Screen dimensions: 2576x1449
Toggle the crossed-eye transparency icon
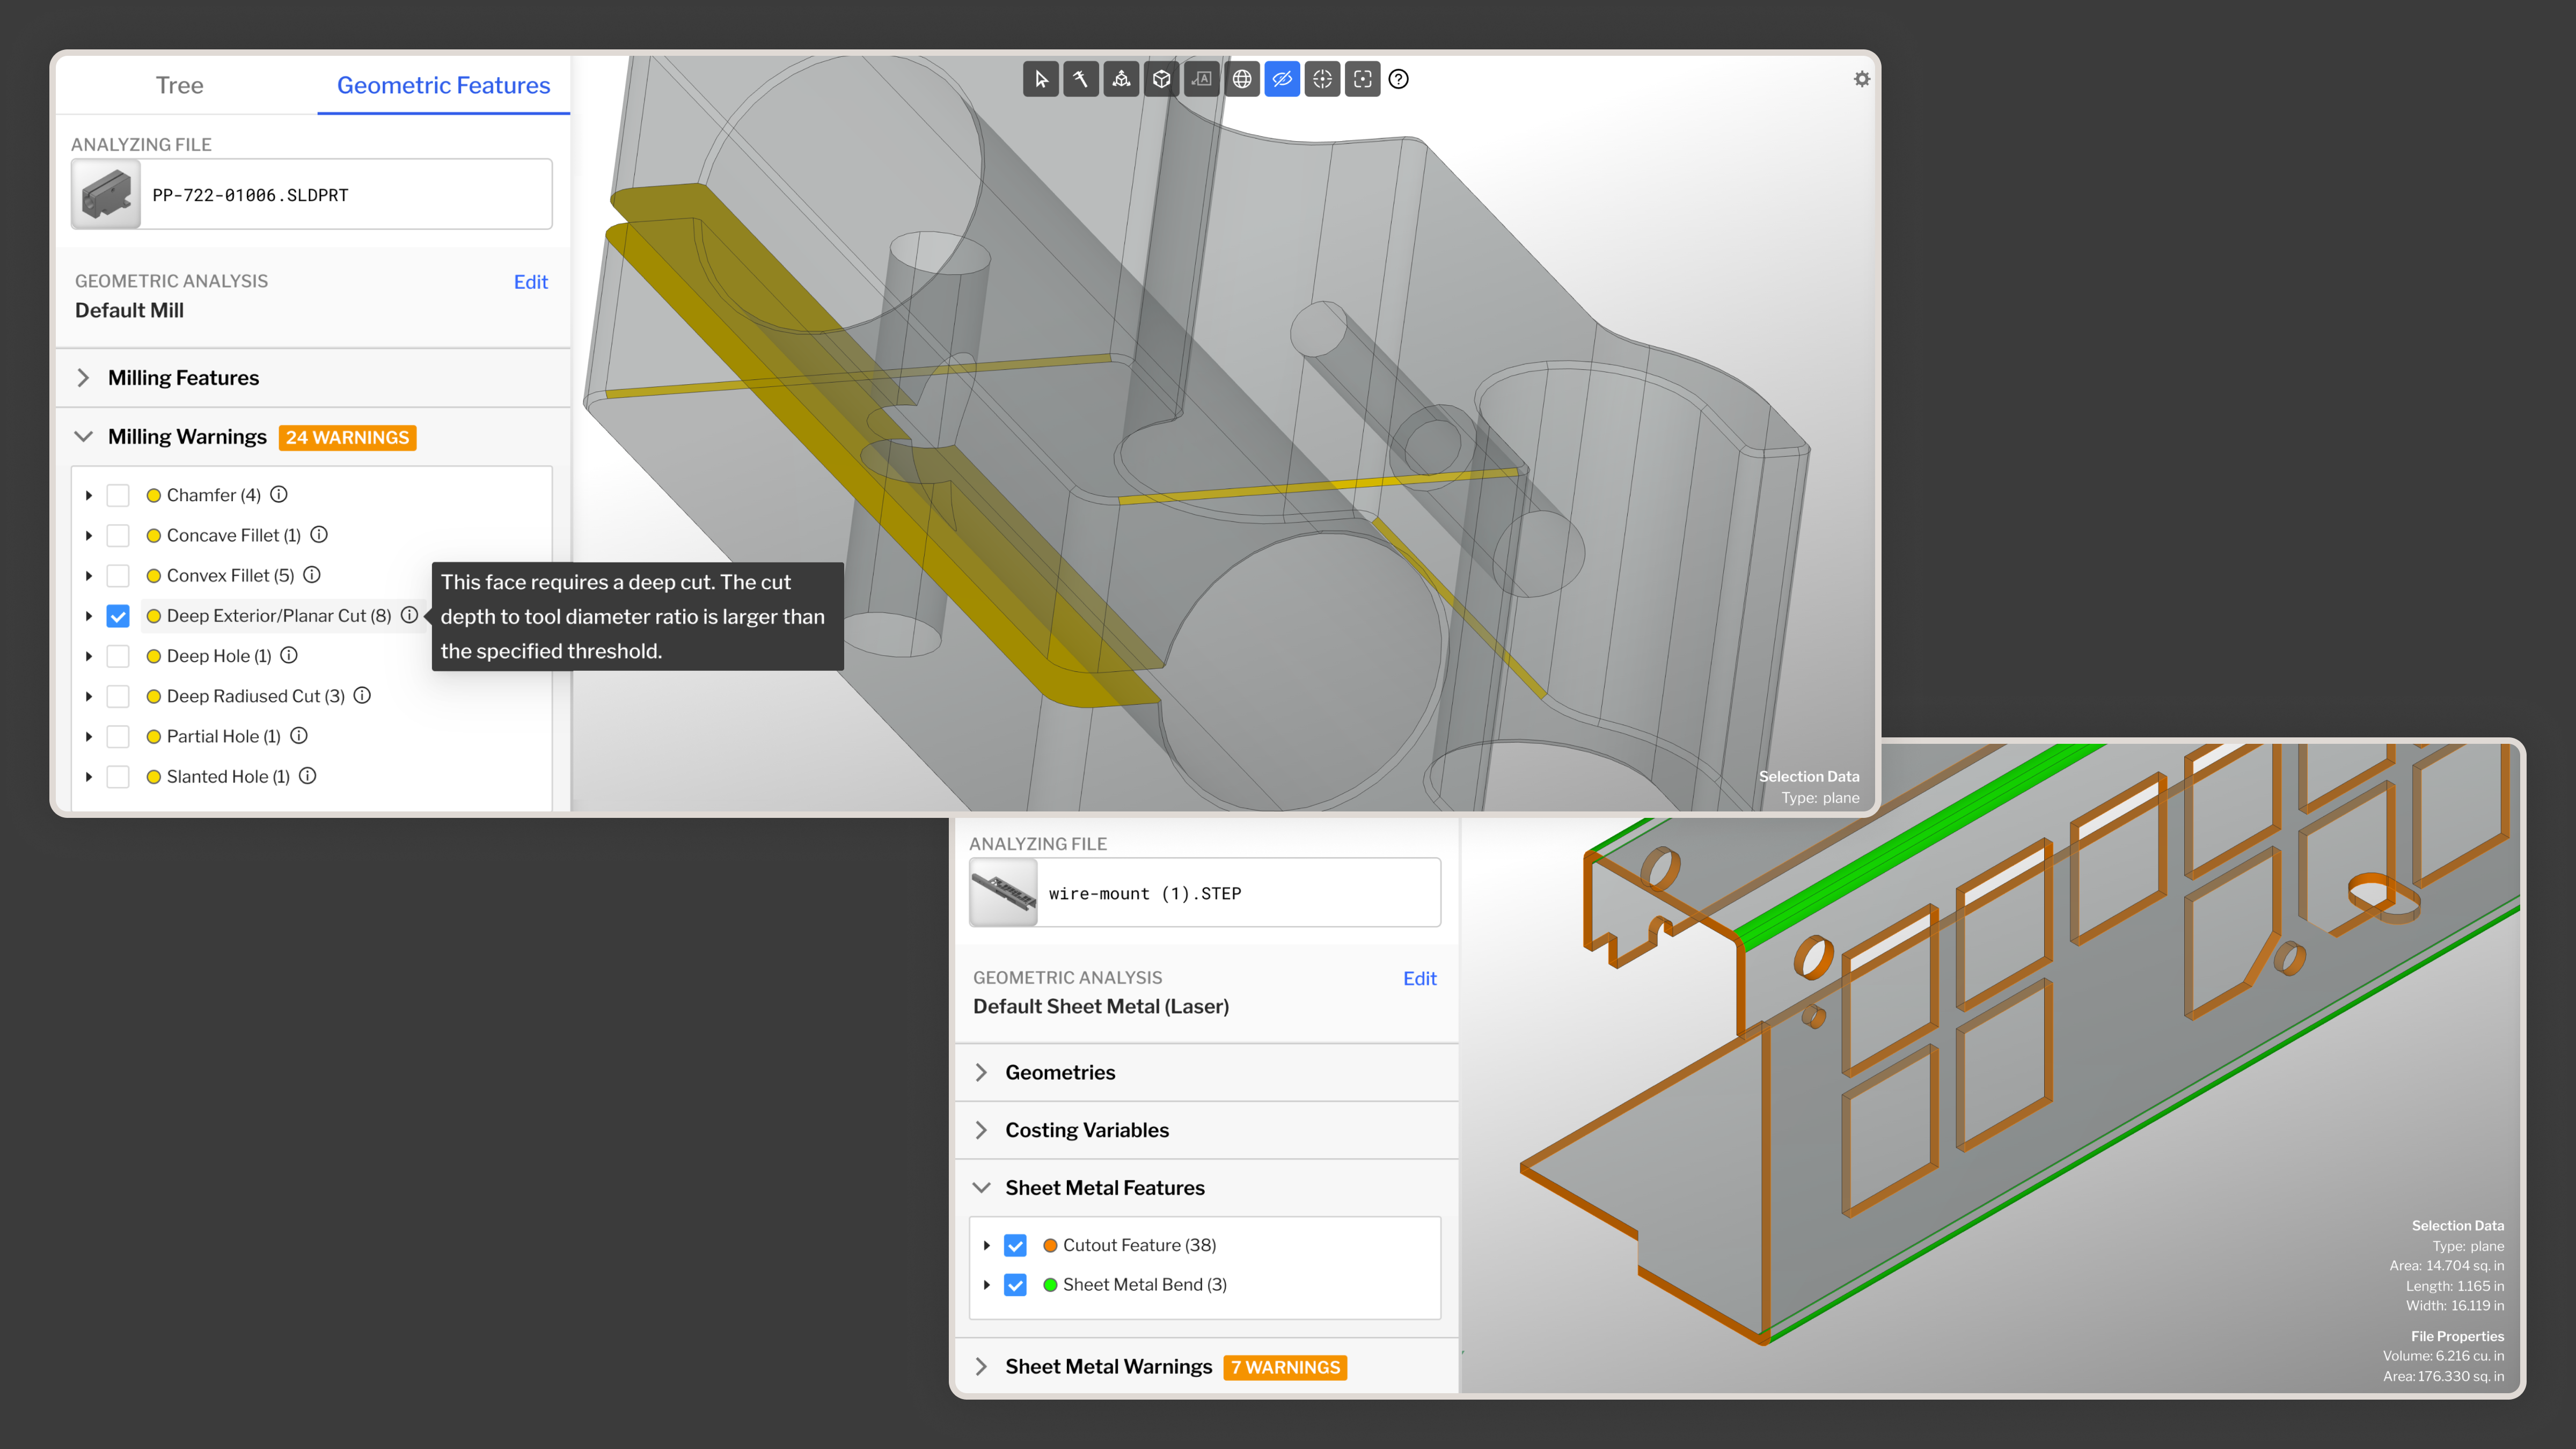(x=1282, y=79)
